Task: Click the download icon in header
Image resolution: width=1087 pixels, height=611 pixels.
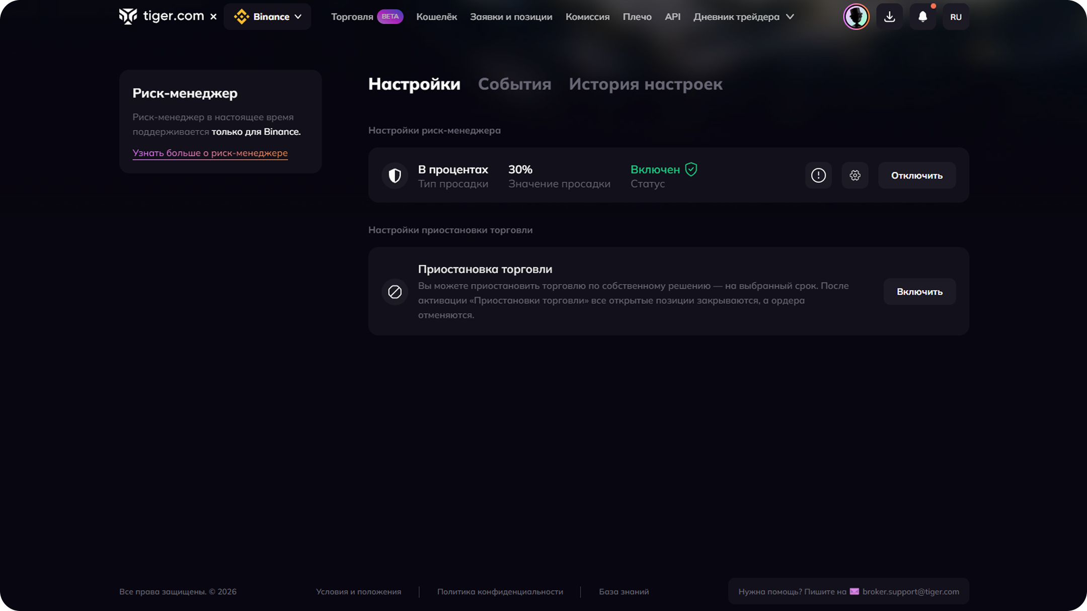Action: pos(889,17)
